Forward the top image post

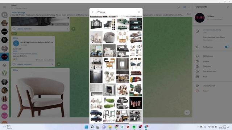point(73,29)
